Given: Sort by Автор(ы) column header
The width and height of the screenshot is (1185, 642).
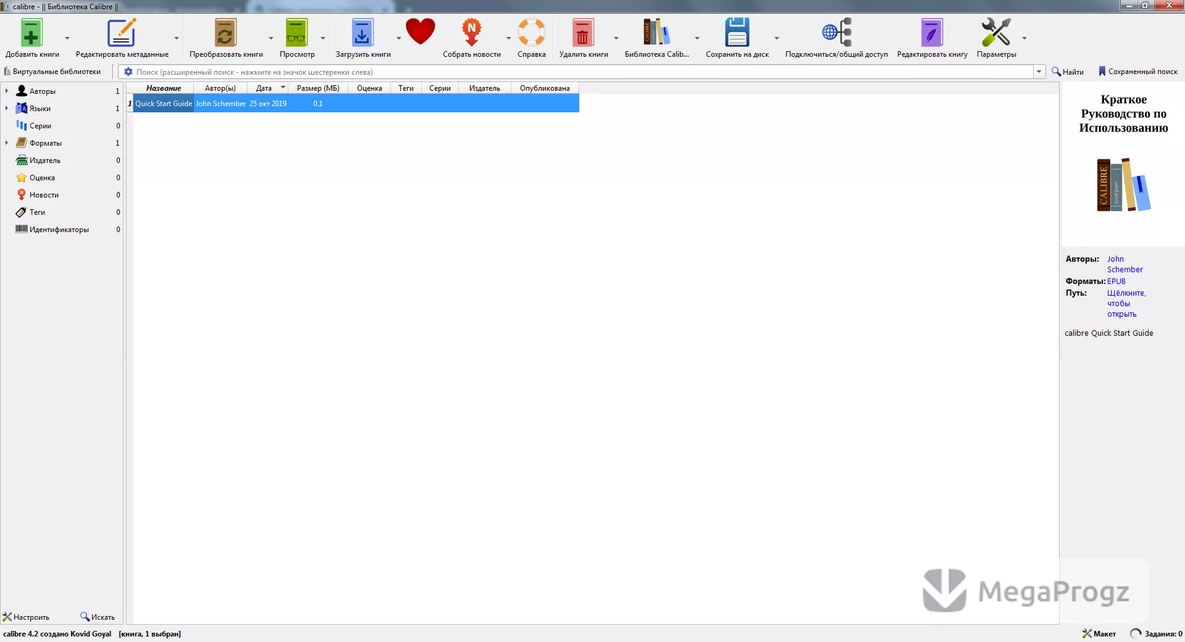Looking at the screenshot, I should (220, 88).
